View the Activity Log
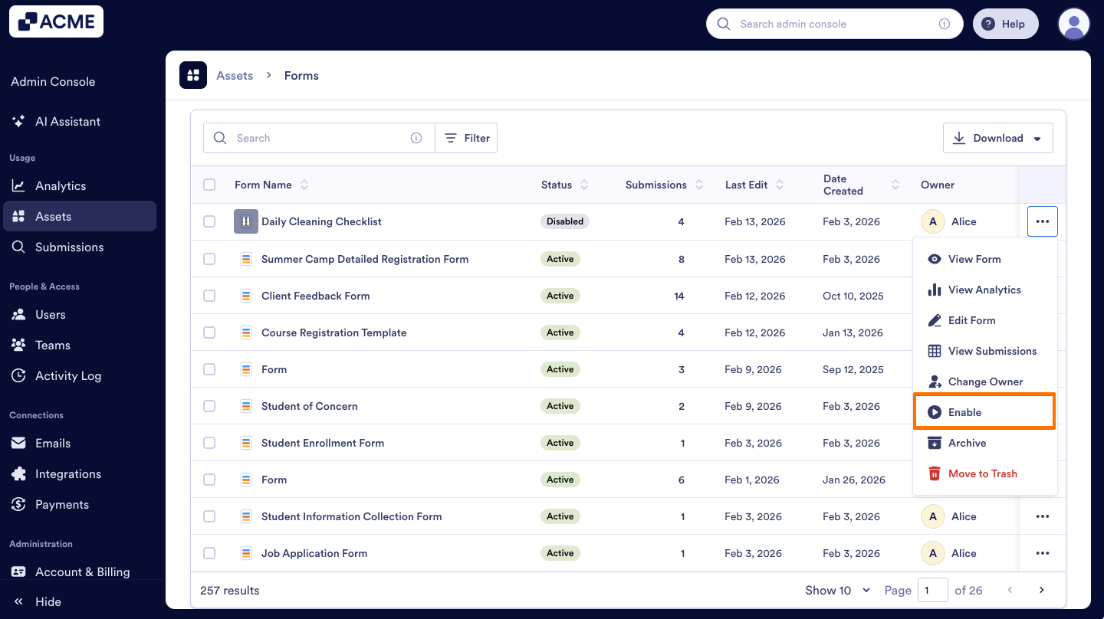This screenshot has height=619, width=1104. click(67, 375)
